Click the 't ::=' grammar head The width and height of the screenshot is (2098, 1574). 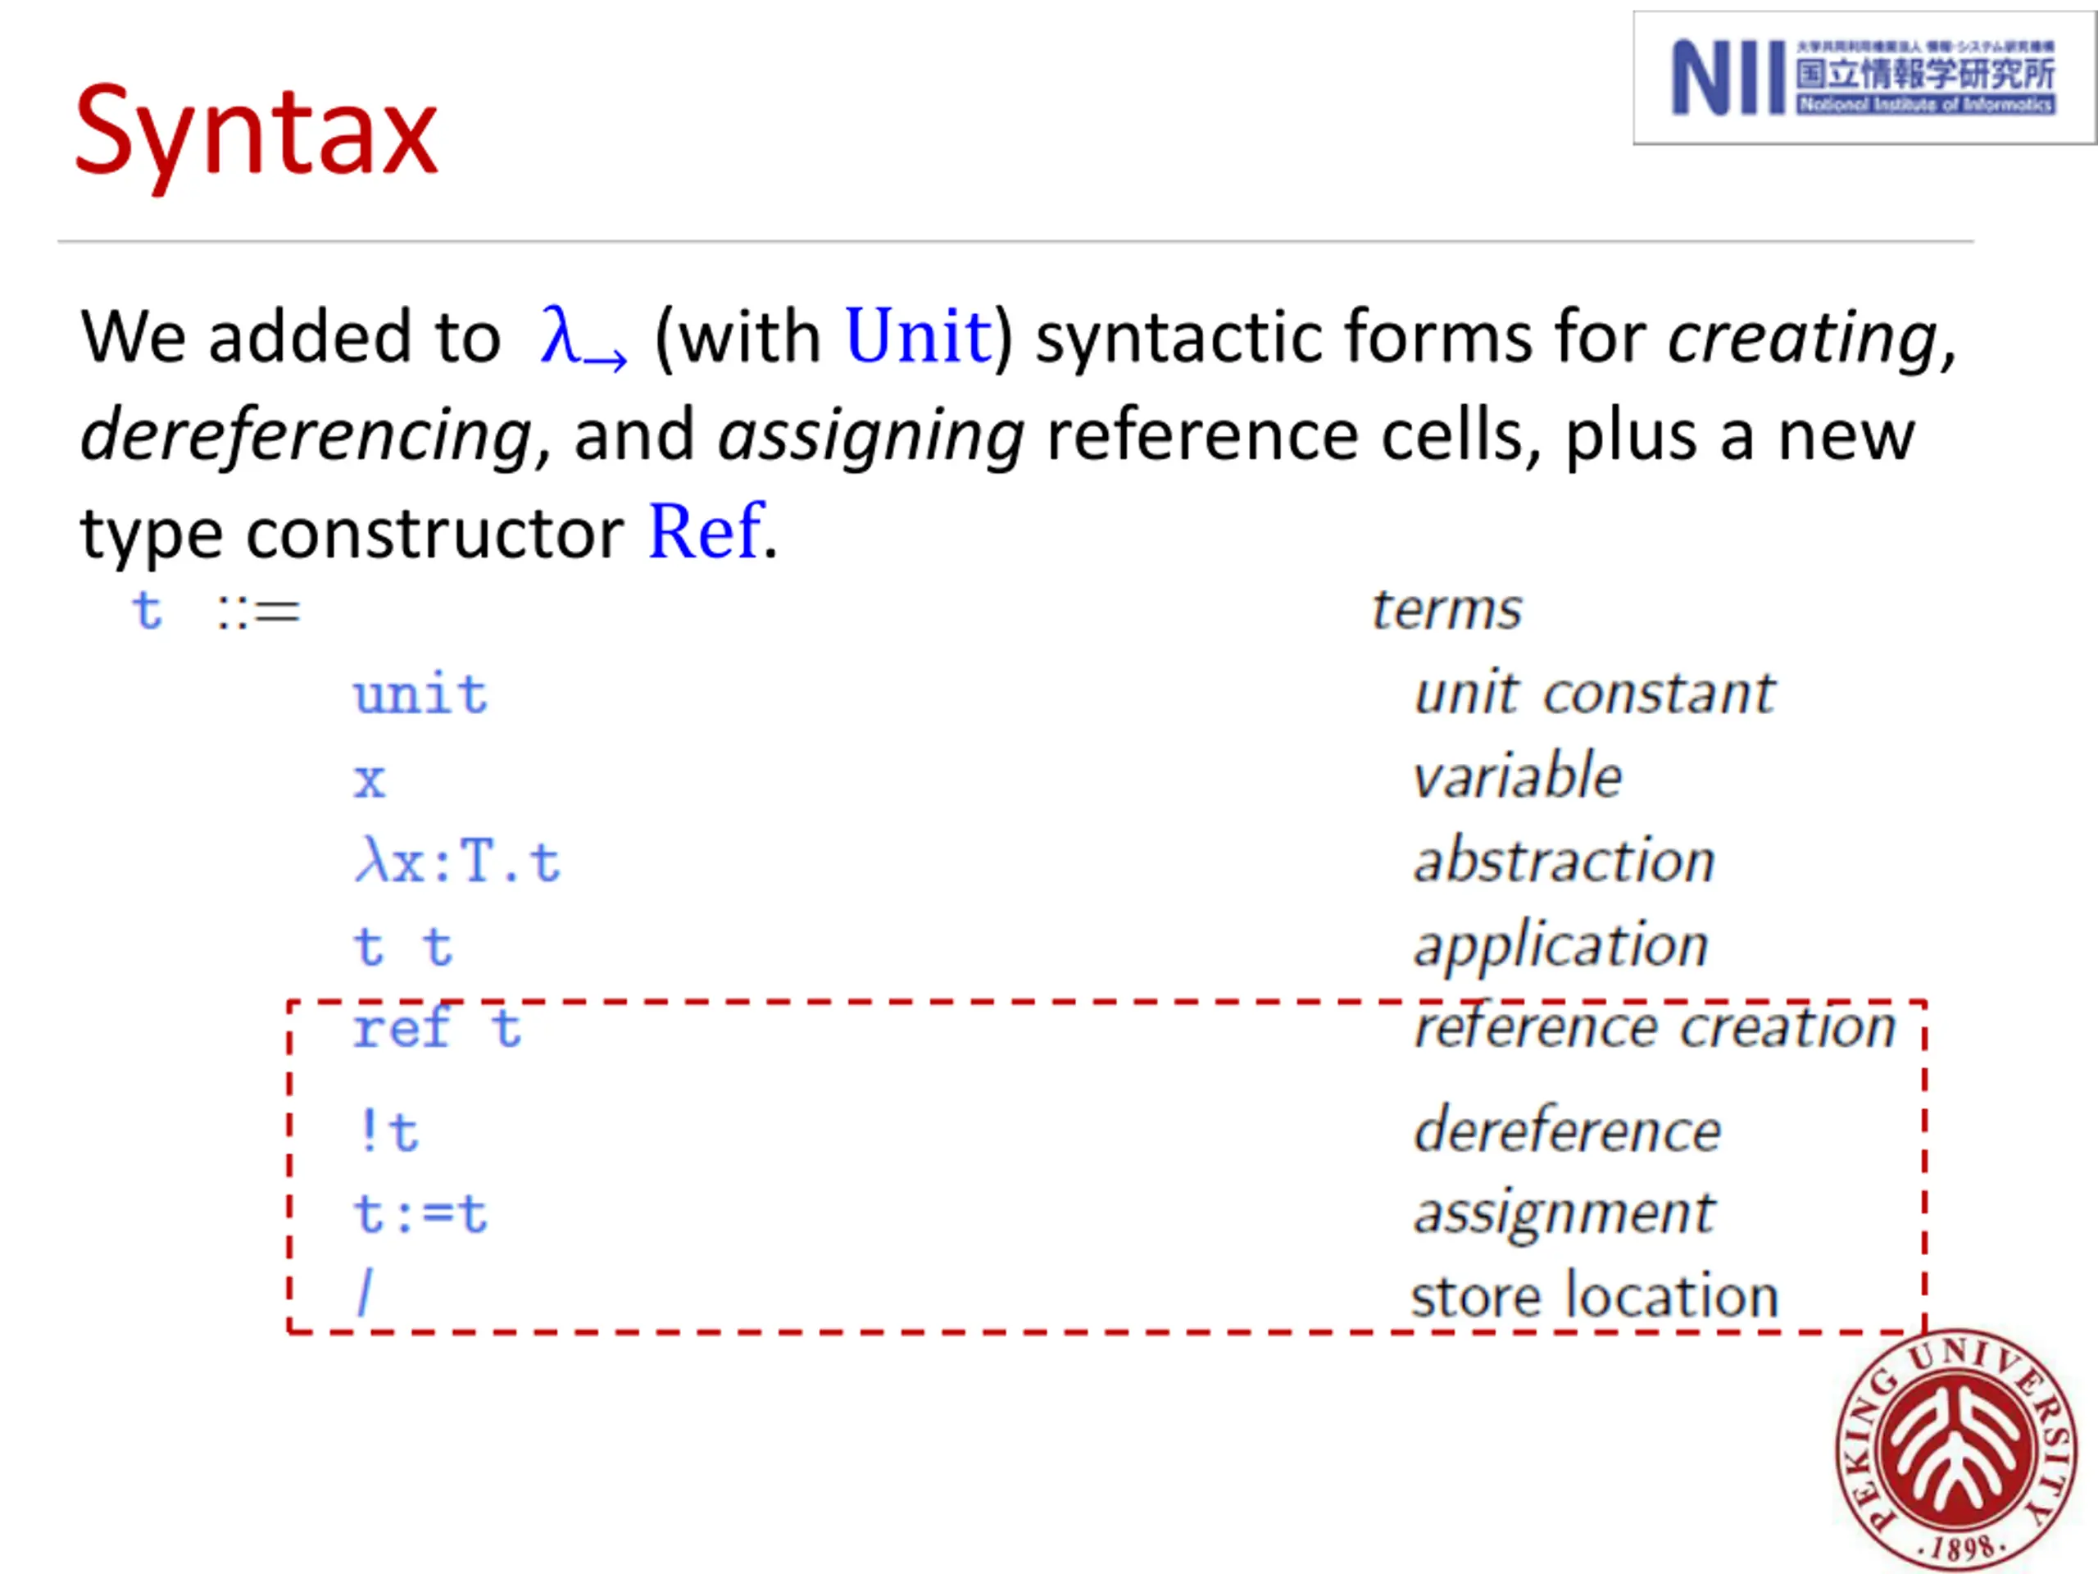216,610
